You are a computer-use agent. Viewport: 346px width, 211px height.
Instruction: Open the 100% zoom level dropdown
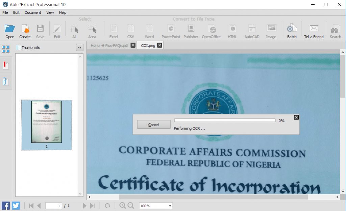(x=156, y=206)
